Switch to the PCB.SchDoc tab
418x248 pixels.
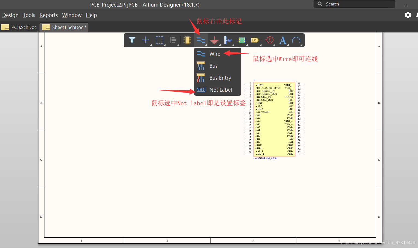tap(19, 27)
